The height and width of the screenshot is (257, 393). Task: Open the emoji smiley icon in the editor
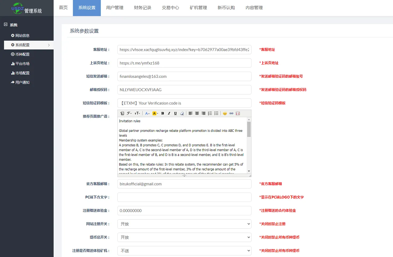225,113
